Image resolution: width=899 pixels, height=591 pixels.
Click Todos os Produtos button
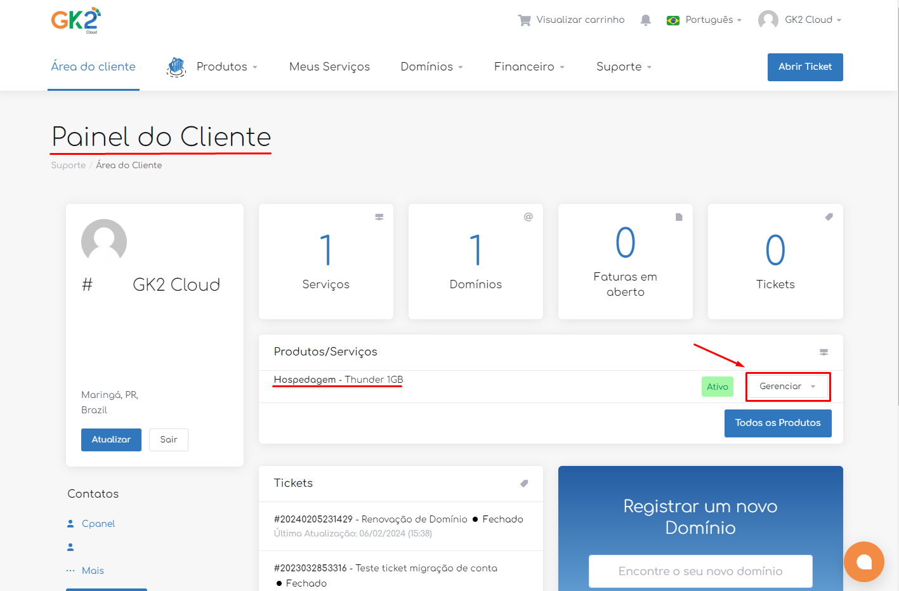tap(778, 423)
